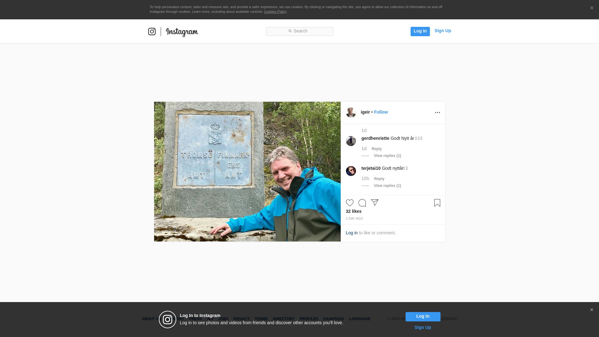Open the Sign Up link in header
The height and width of the screenshot is (337, 599).
(x=442, y=31)
